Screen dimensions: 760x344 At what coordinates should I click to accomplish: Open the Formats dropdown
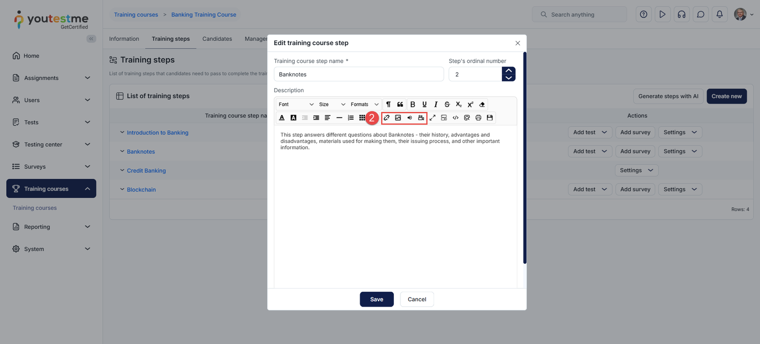(364, 105)
